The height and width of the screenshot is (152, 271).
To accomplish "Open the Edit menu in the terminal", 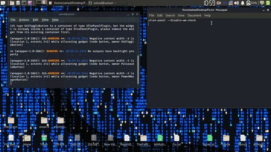I will pos(36,20).
